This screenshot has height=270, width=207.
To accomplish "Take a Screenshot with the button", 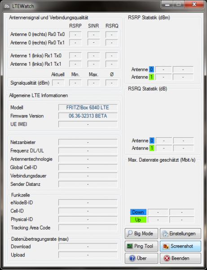I will click(x=181, y=246).
